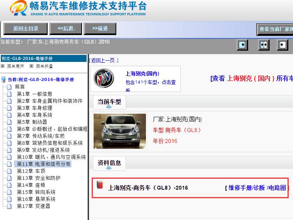Open 第17章 变速器
293x220 pixels.
point(34,206)
